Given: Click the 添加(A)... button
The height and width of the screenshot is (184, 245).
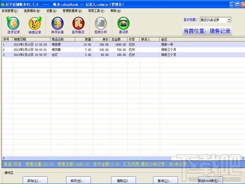Looking at the screenshot, I should [x=35, y=181].
